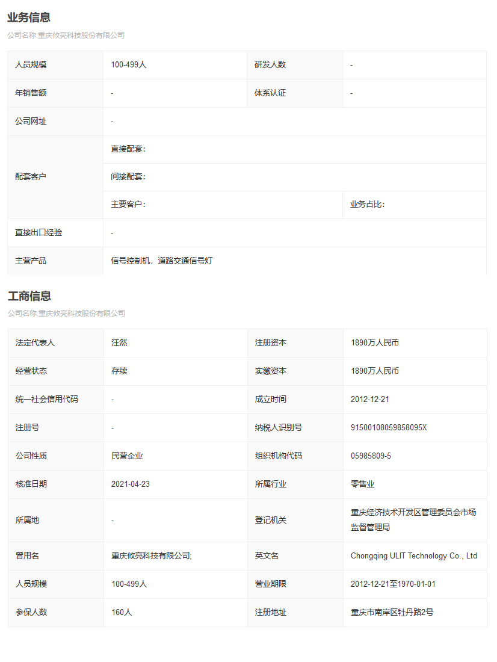Click the 公司性质 label
Image resolution: width=497 pixels, height=662 pixels.
coord(31,456)
